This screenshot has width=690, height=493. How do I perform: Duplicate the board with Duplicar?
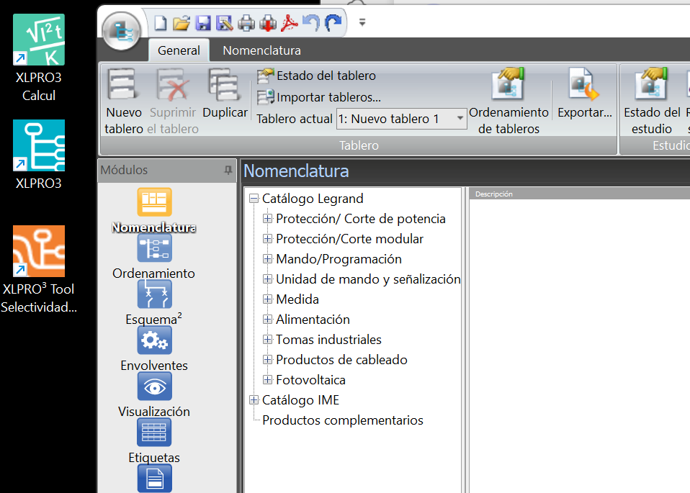tap(225, 94)
